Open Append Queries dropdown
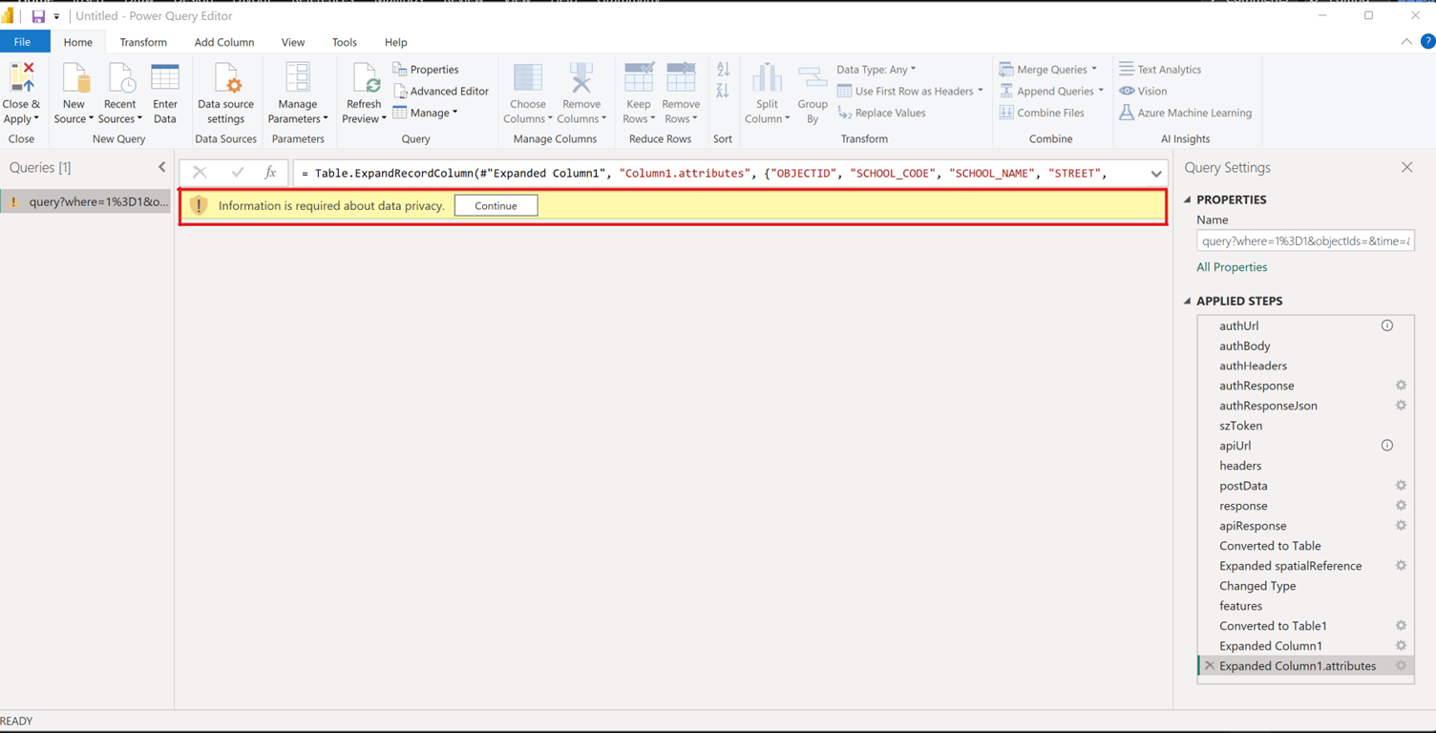 coord(1051,92)
